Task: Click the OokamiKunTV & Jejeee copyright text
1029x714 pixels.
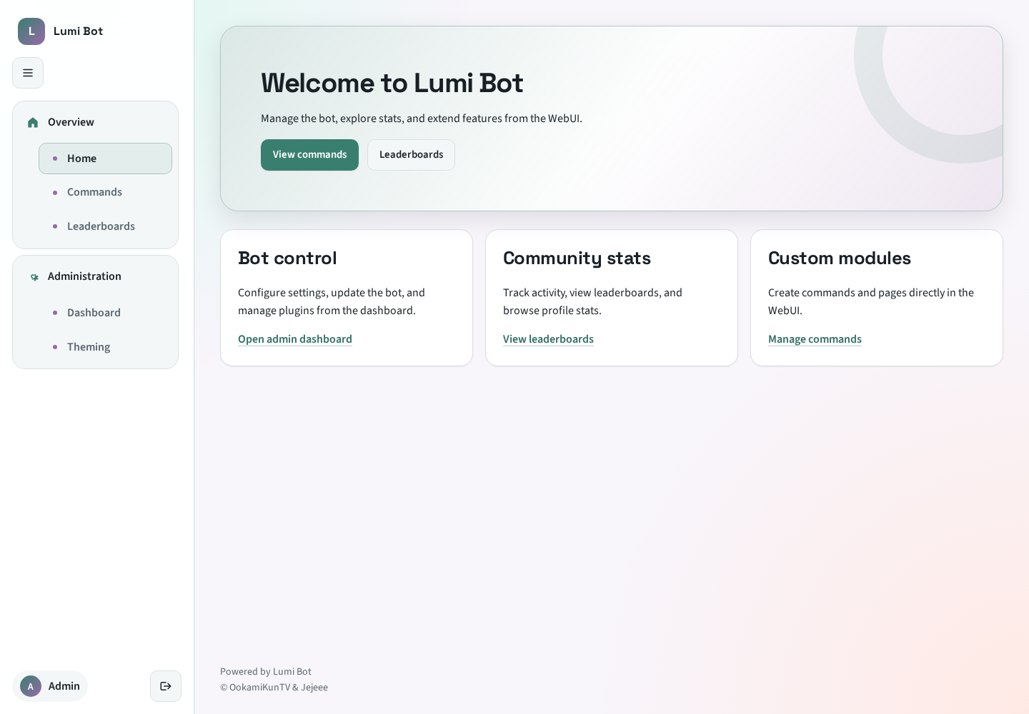Action: [x=274, y=688]
